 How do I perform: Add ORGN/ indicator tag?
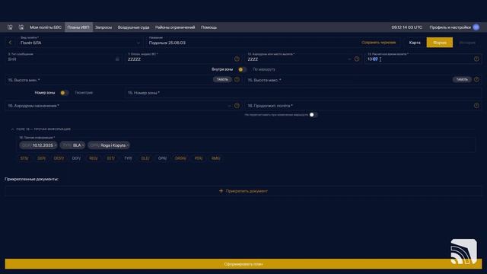pos(180,158)
